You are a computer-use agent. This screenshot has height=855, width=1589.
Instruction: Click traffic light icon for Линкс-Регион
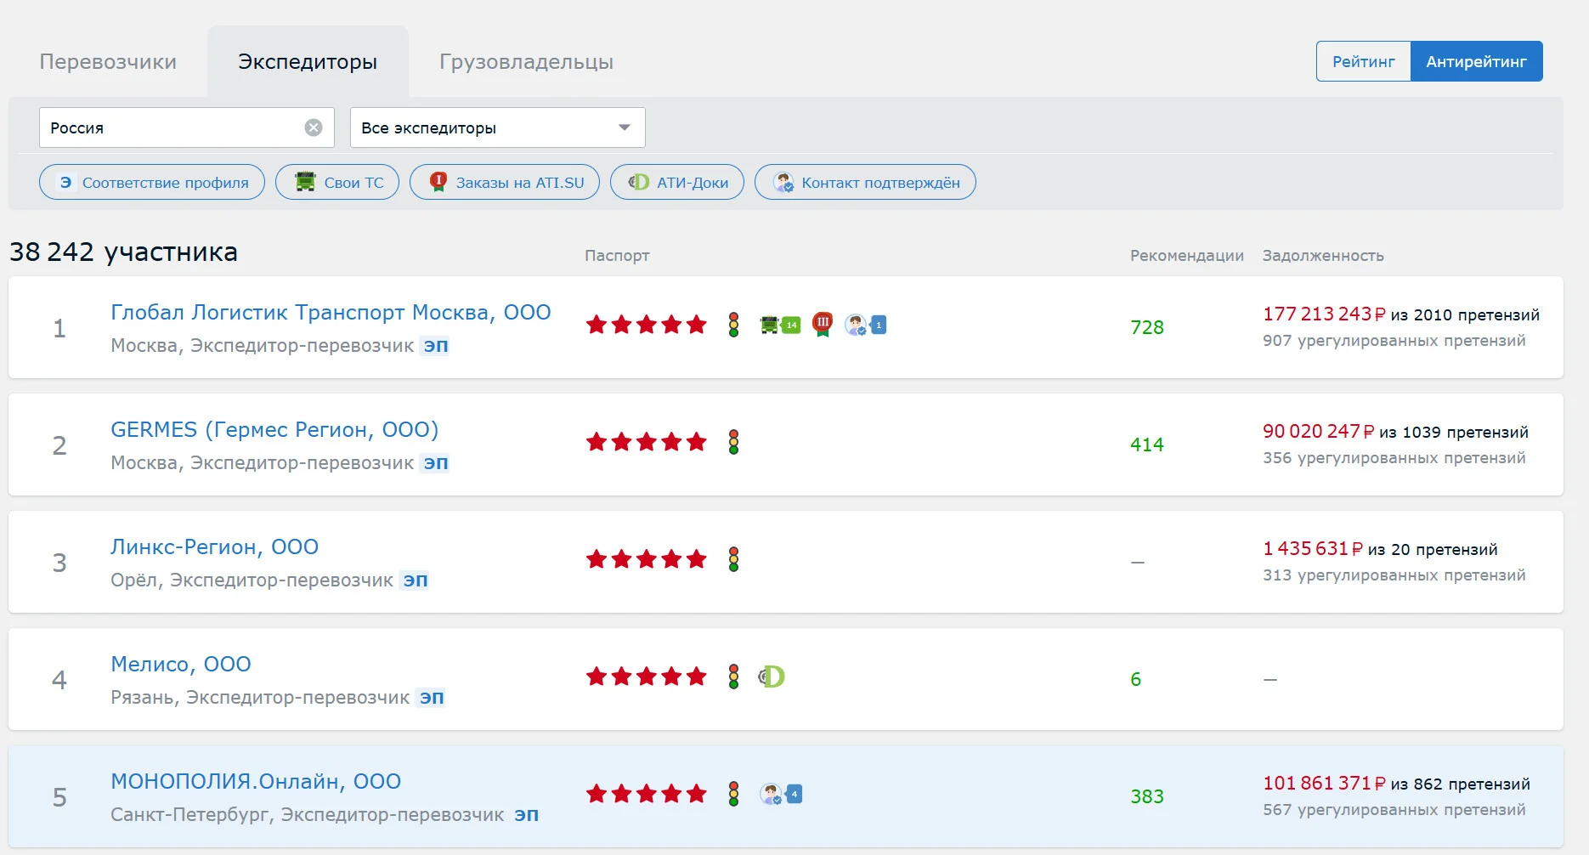pyautogui.click(x=734, y=559)
